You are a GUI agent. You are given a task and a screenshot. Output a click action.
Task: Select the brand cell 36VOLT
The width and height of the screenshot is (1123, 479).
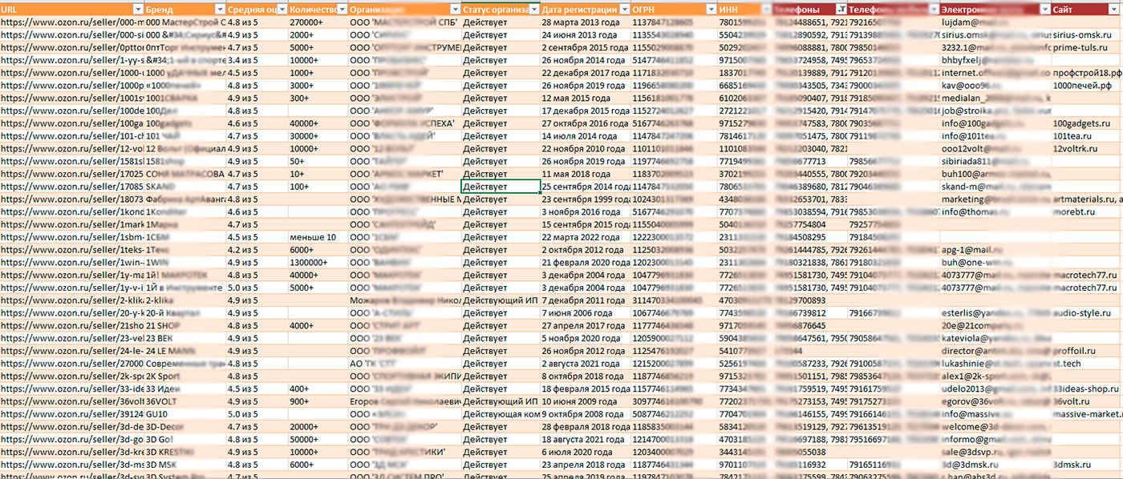(185, 401)
